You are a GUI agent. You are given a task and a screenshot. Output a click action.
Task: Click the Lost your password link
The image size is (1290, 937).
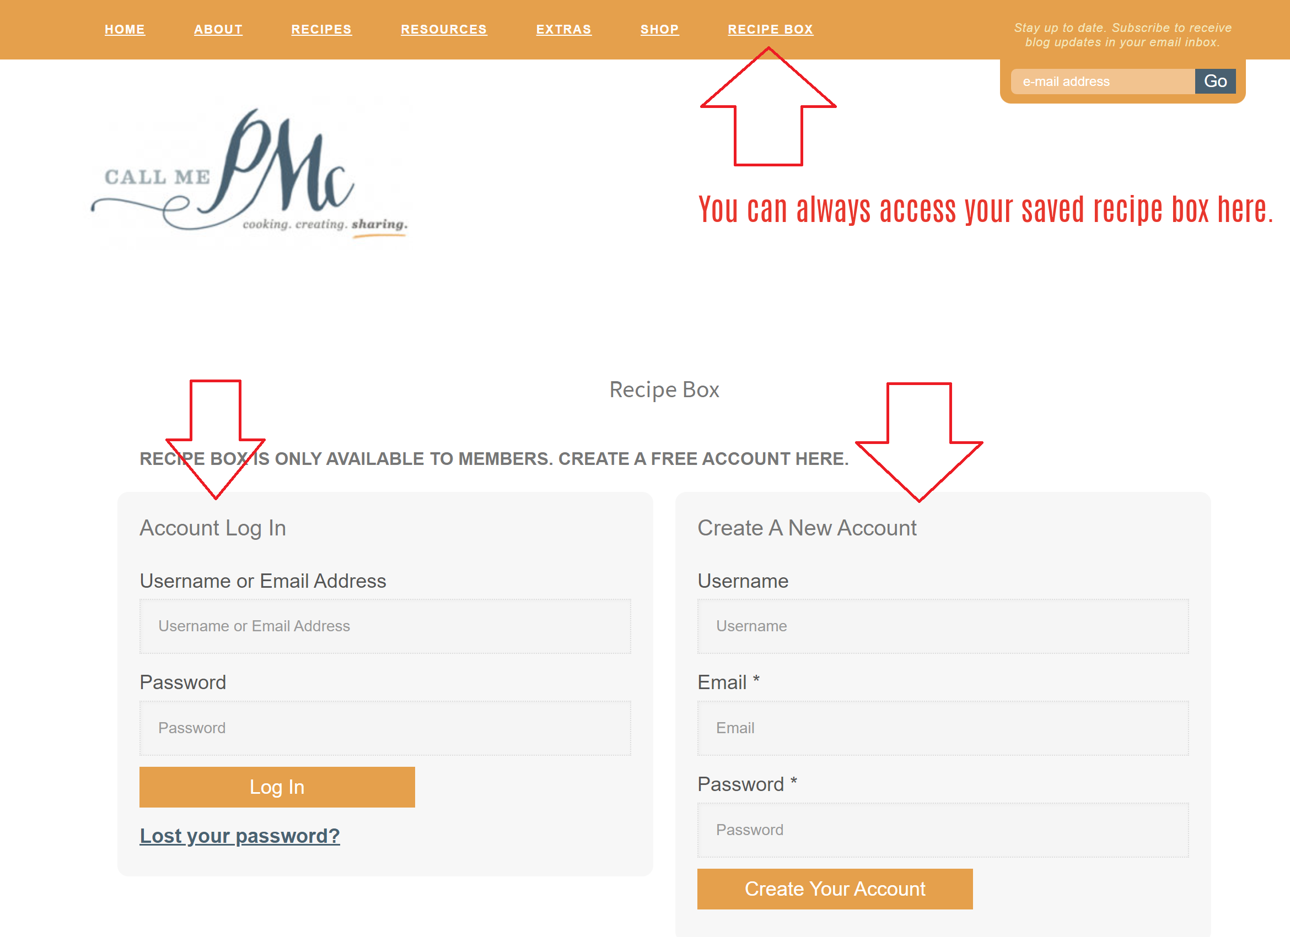coord(241,835)
